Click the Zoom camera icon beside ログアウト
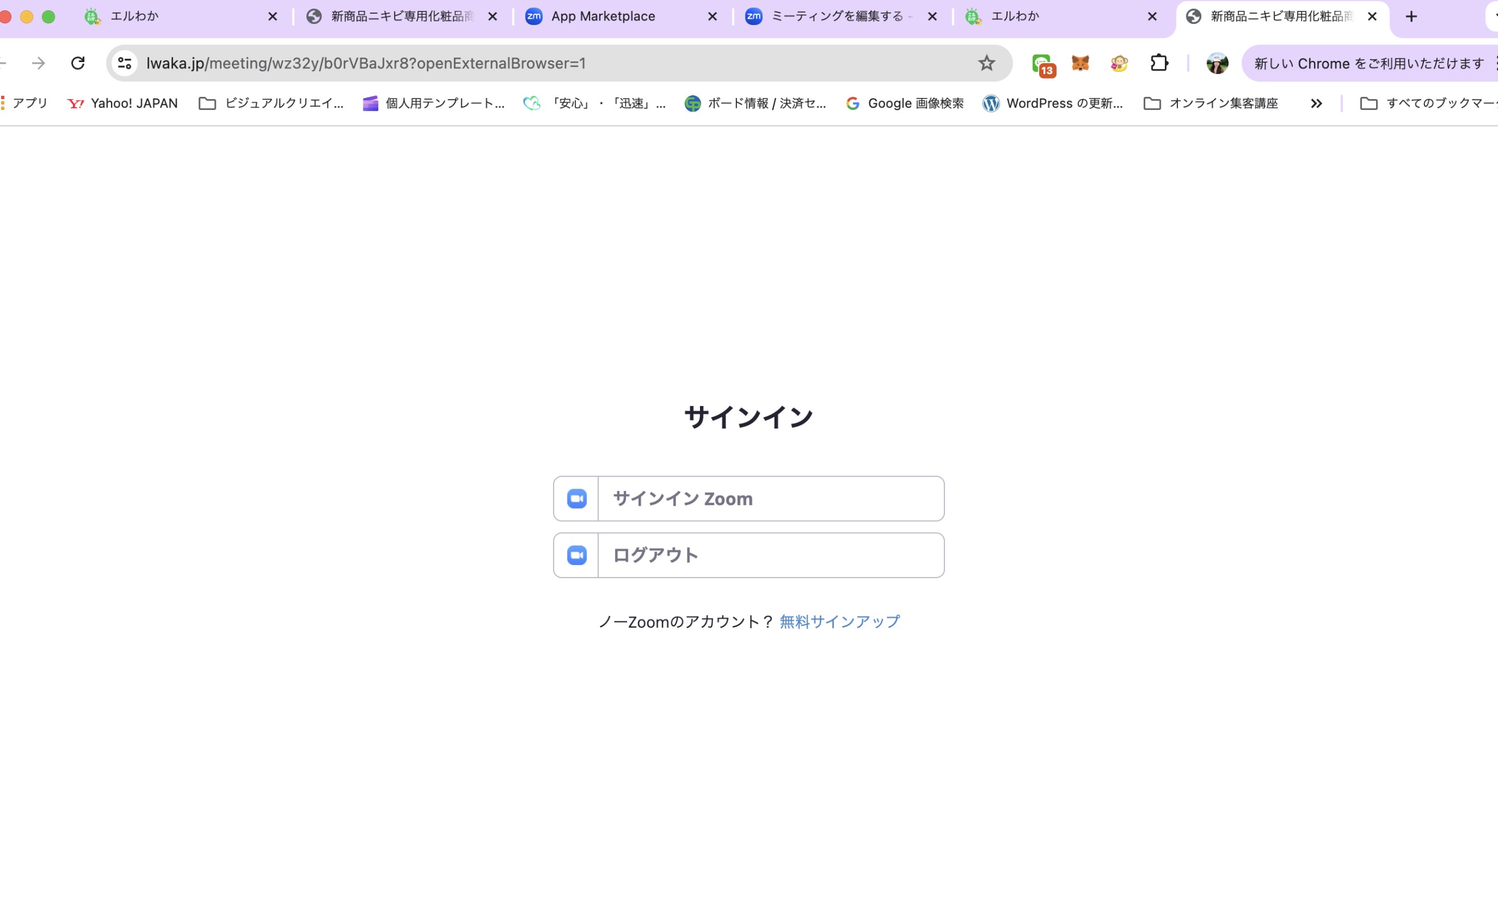The image size is (1498, 908). click(576, 555)
